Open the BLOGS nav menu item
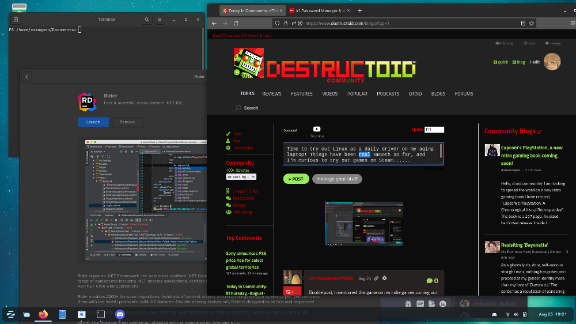 (438, 94)
